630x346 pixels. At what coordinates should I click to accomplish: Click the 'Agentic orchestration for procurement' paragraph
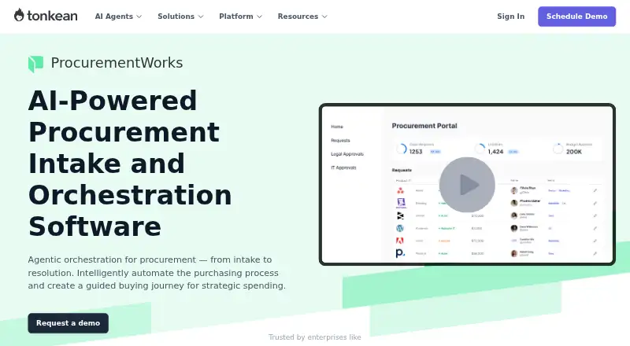(157, 273)
